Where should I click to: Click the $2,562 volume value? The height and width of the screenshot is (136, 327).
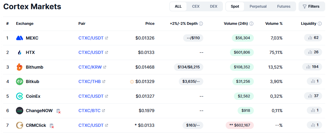coord(244,96)
